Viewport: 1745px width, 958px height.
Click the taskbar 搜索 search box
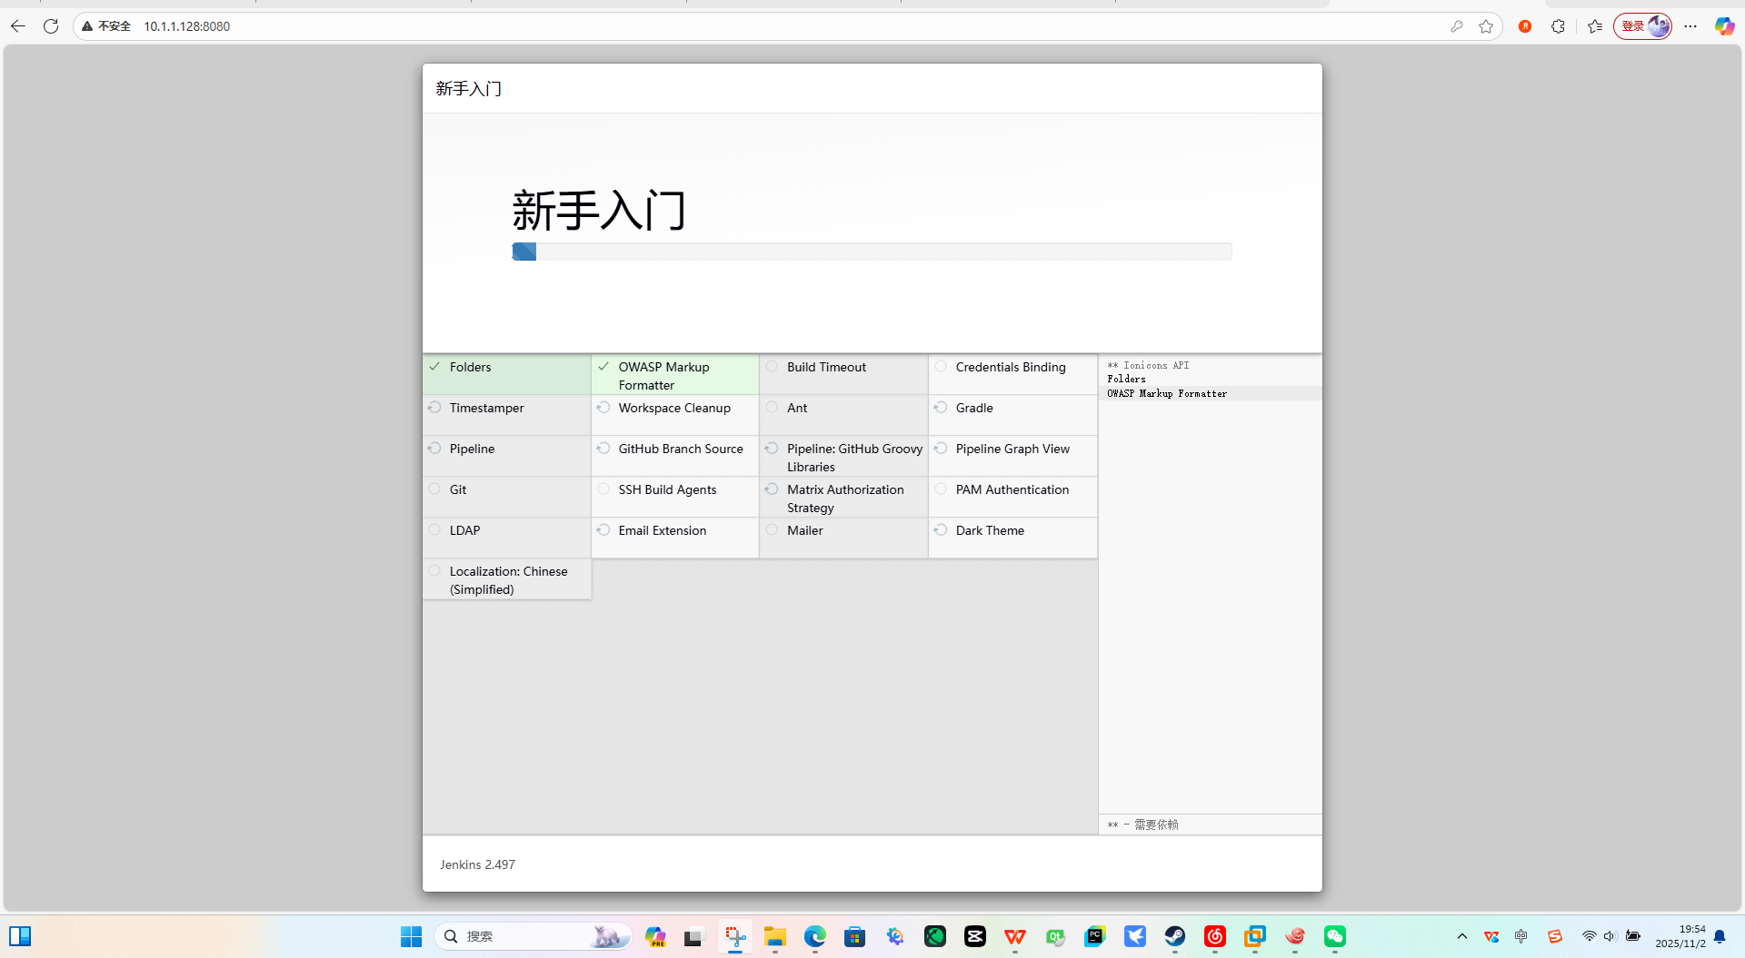click(x=533, y=936)
